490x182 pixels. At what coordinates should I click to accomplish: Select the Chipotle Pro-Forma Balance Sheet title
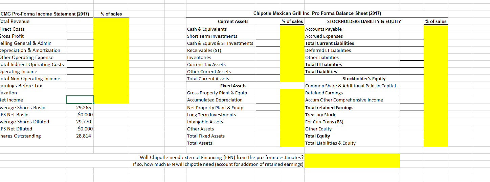(x=317, y=13)
